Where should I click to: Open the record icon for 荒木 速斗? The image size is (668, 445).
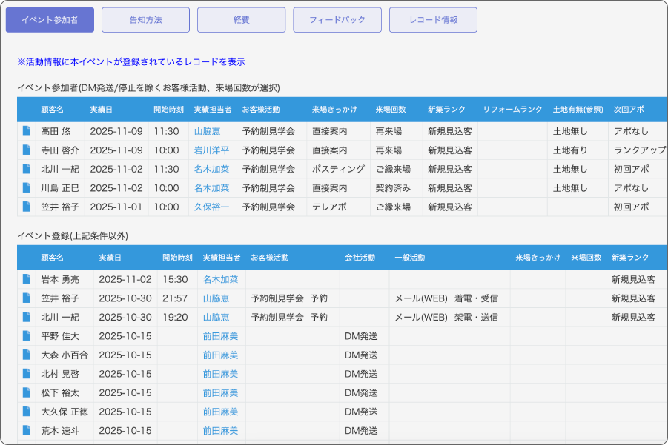[x=27, y=430]
